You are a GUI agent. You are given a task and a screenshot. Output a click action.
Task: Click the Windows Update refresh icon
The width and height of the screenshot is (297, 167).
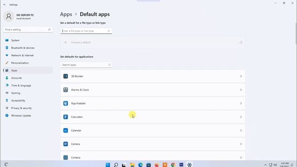coord(7,116)
